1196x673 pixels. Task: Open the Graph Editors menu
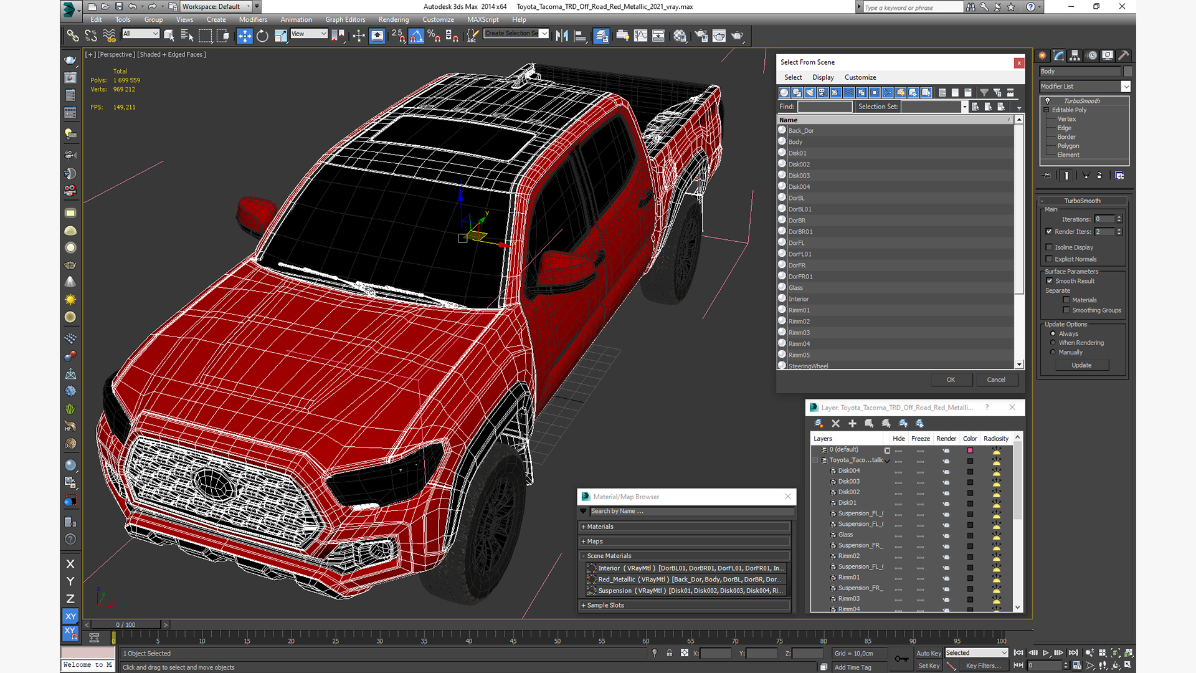[345, 19]
